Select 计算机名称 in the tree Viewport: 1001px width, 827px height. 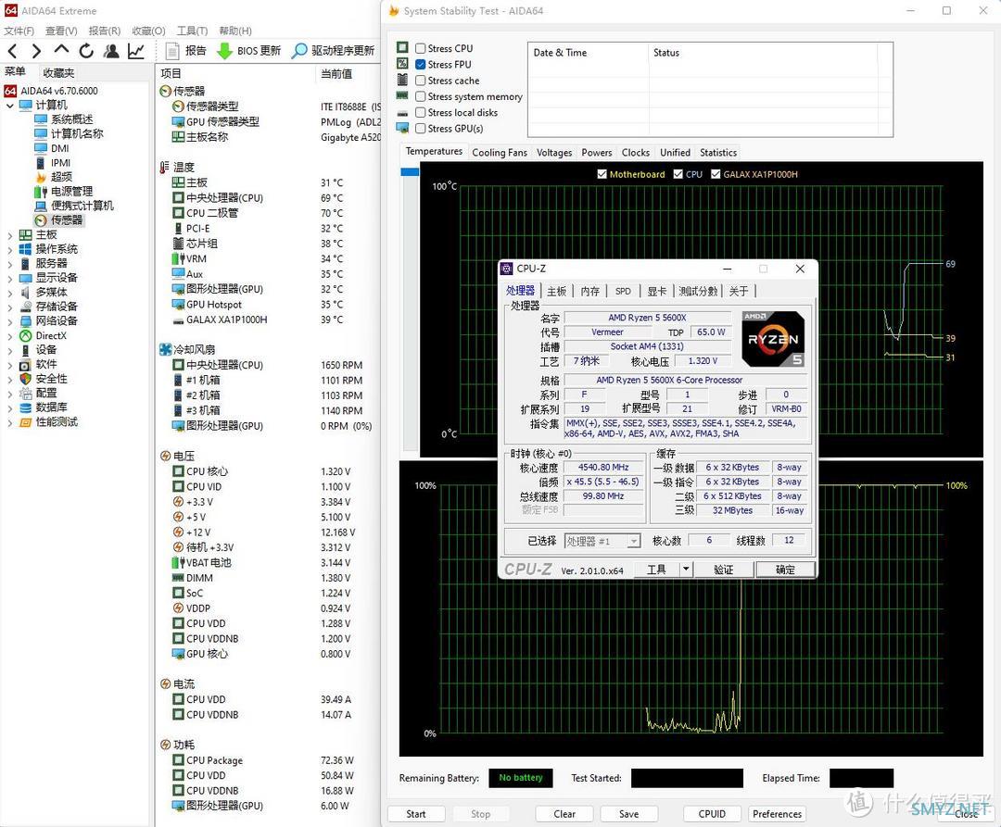(x=77, y=134)
